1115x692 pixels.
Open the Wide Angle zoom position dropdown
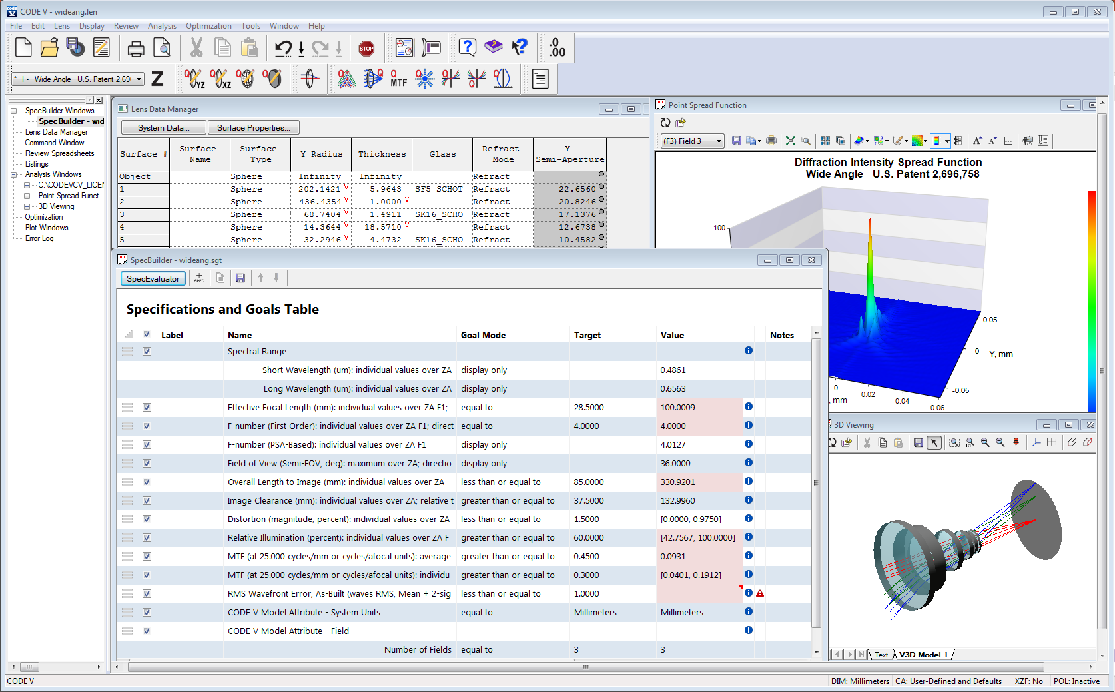coord(139,79)
